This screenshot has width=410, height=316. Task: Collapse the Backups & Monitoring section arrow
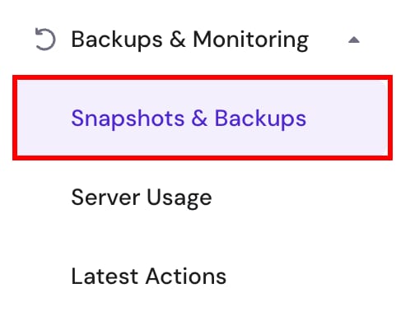354,40
